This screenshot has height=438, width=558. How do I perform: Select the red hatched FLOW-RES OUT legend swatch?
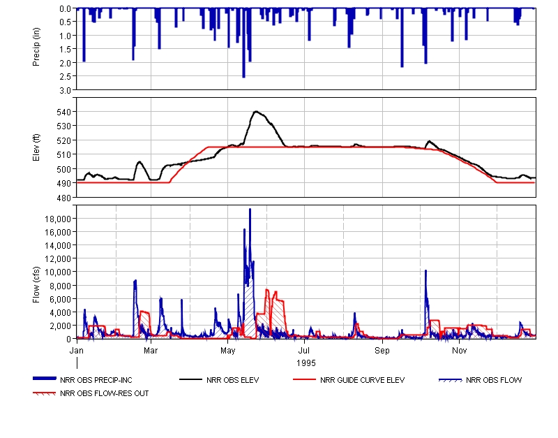pyautogui.click(x=45, y=394)
